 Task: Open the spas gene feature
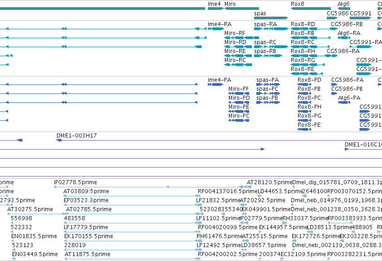[271, 18]
